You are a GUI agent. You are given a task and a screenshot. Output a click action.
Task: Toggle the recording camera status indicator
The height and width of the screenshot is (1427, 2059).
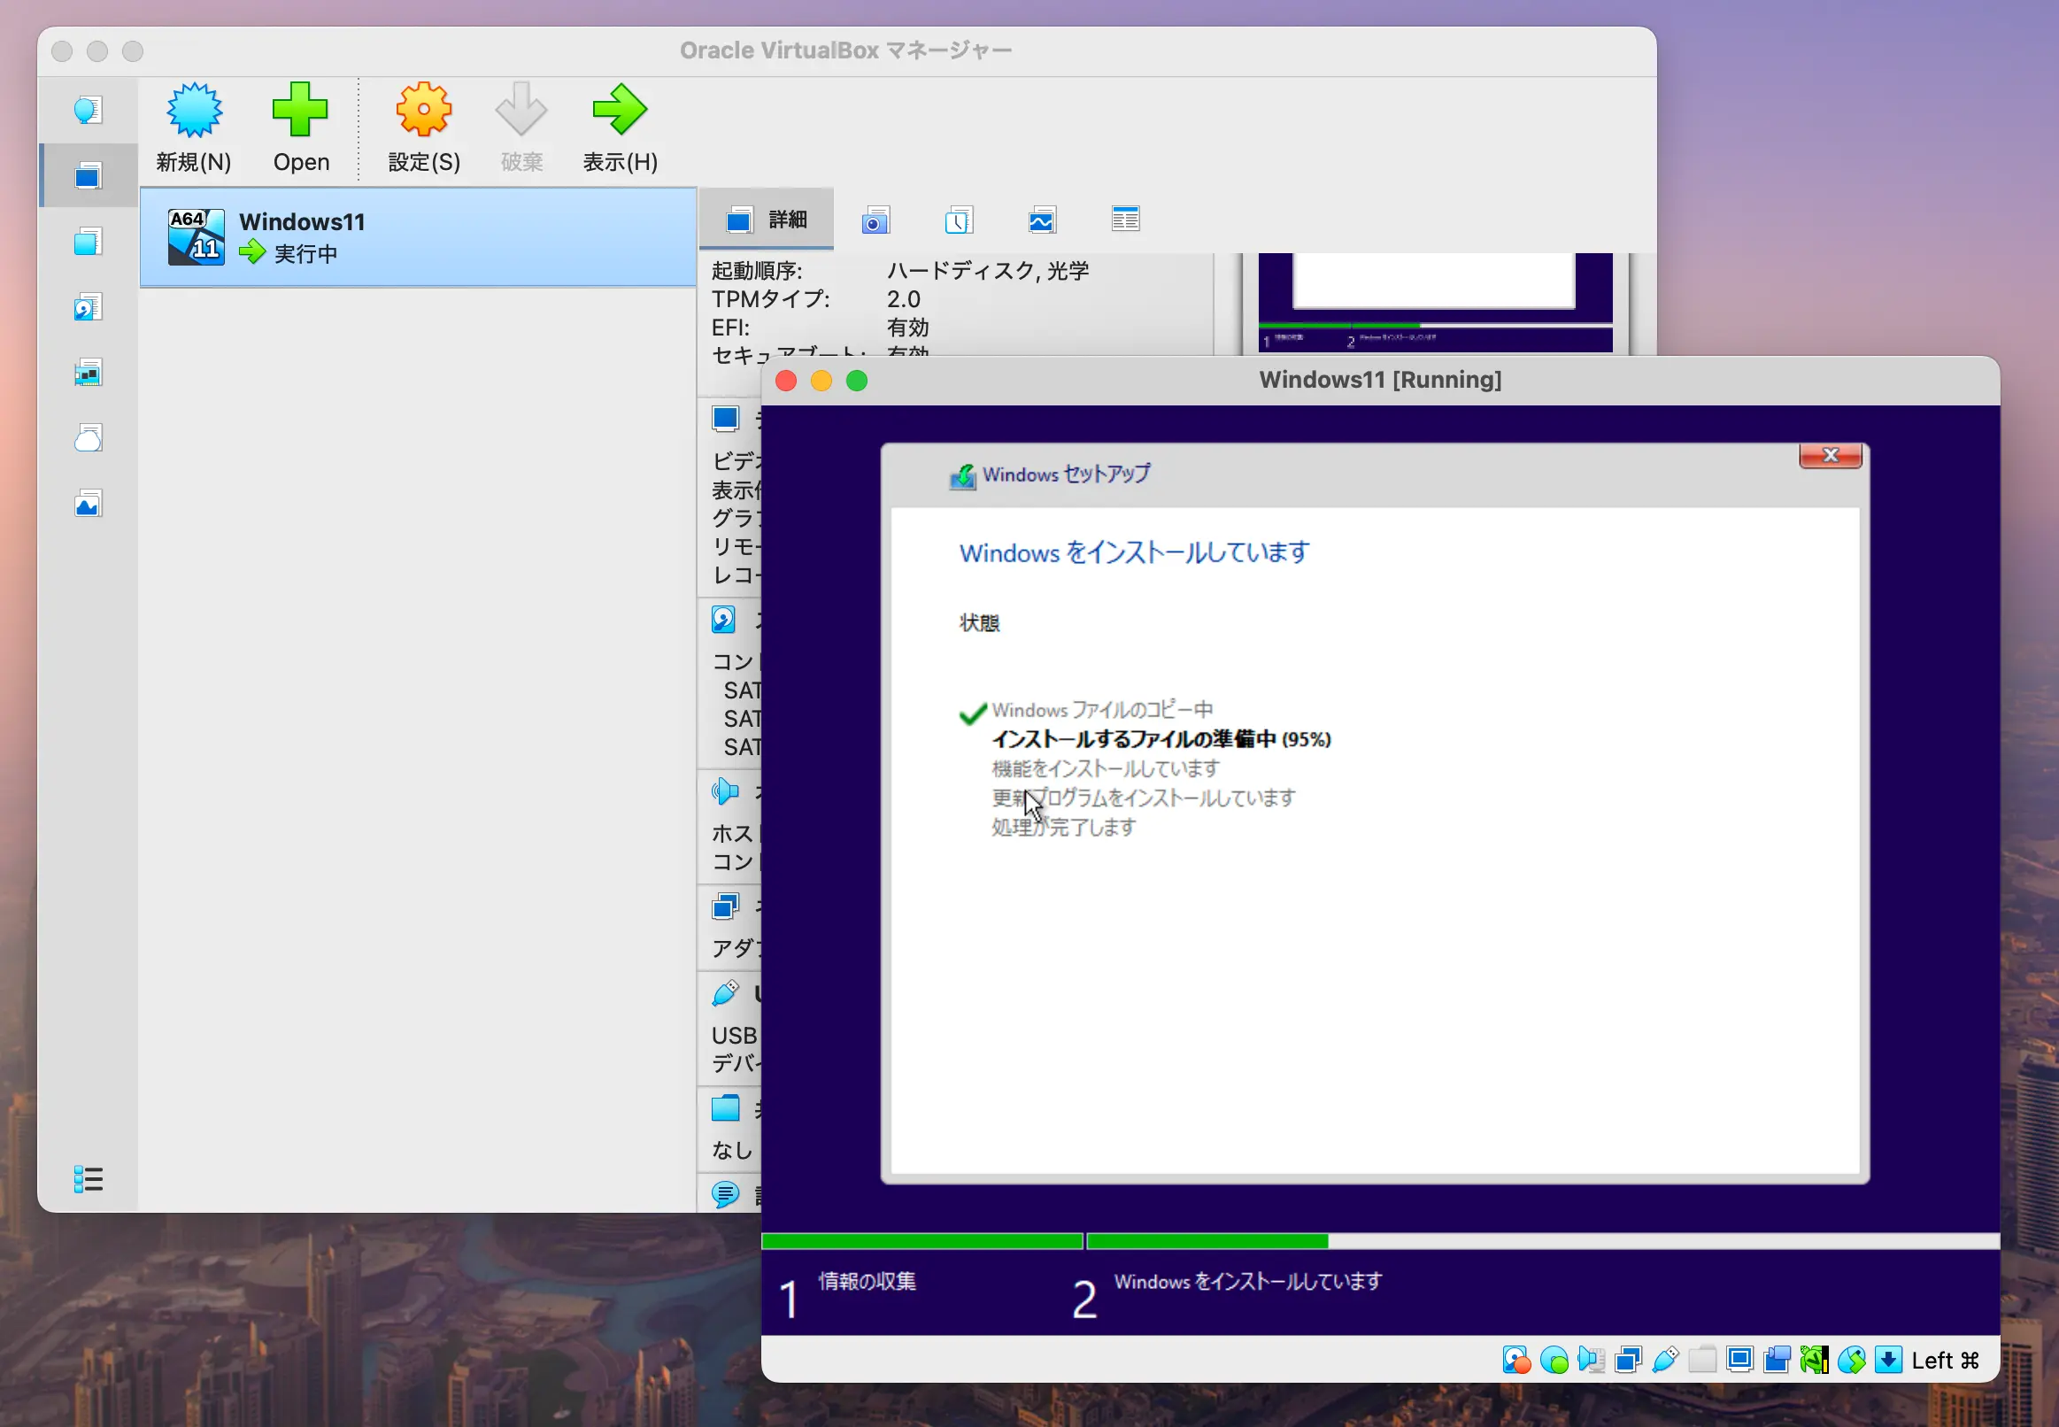tap(1777, 1360)
